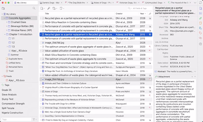Click PDF icon on Victorian Dogs, Victorian Men row
Image resolution: width=203 pixels, height=122 pixels.
click(150, 108)
